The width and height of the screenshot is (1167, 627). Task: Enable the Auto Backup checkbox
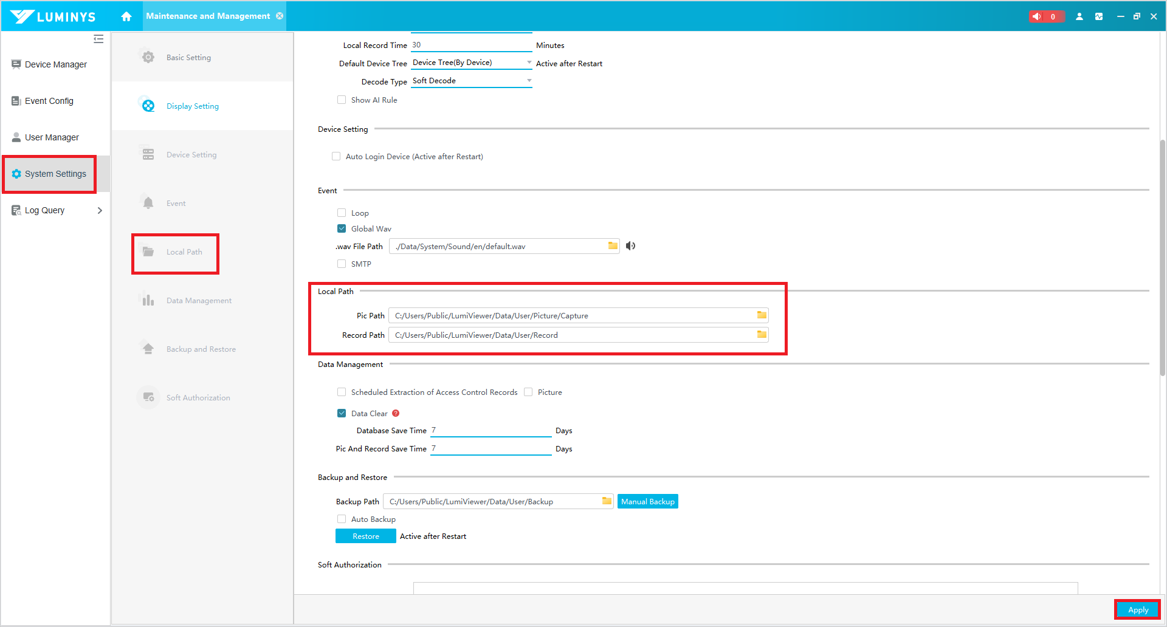[x=342, y=519]
